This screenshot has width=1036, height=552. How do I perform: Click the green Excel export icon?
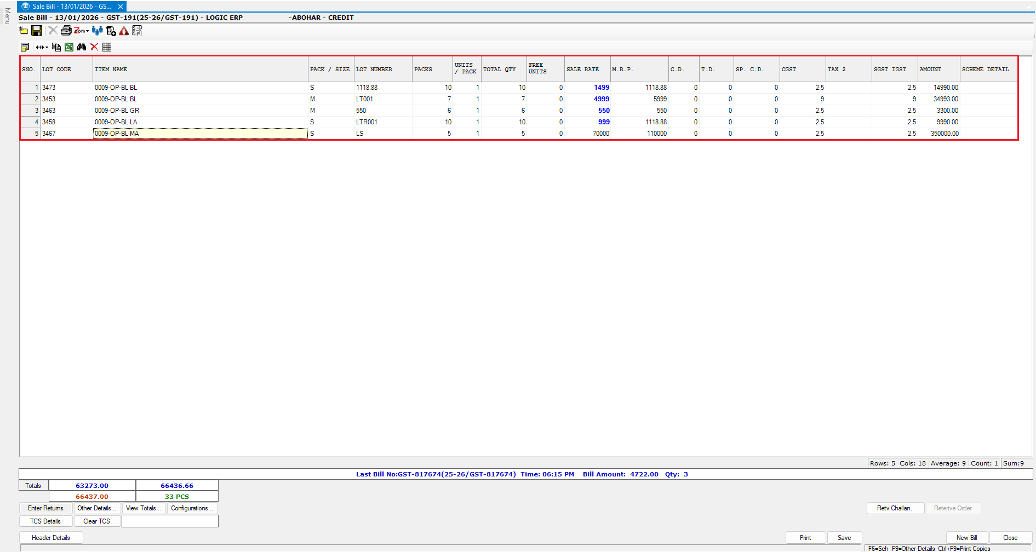click(x=69, y=47)
